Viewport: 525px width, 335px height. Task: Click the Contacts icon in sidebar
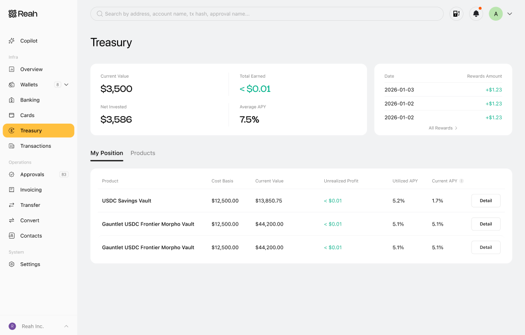coord(12,236)
